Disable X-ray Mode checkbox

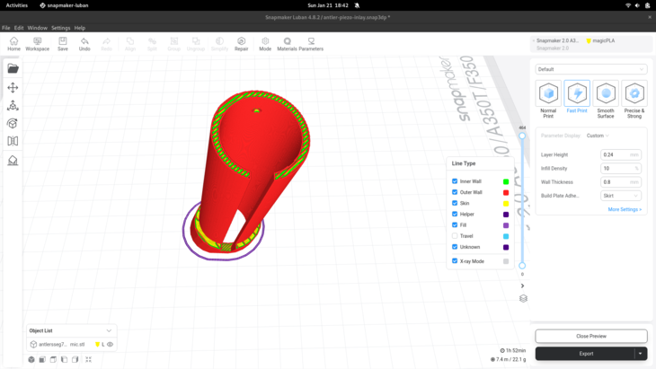[455, 261]
